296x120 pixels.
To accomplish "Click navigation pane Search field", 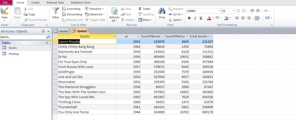I will click(x=23, y=37).
